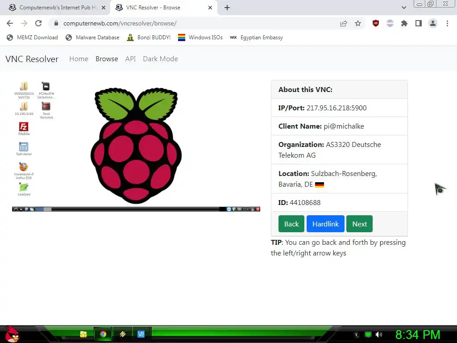View site security lock icon
457x343 pixels.
[x=56, y=23]
